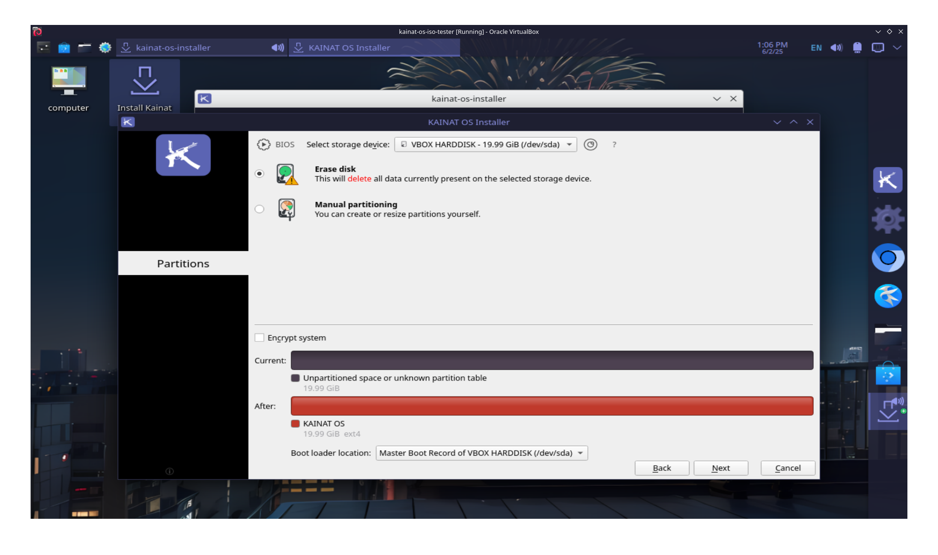This screenshot has width=938, height=555.
Task: Click the BIOS boot mode icon
Action: click(264, 144)
